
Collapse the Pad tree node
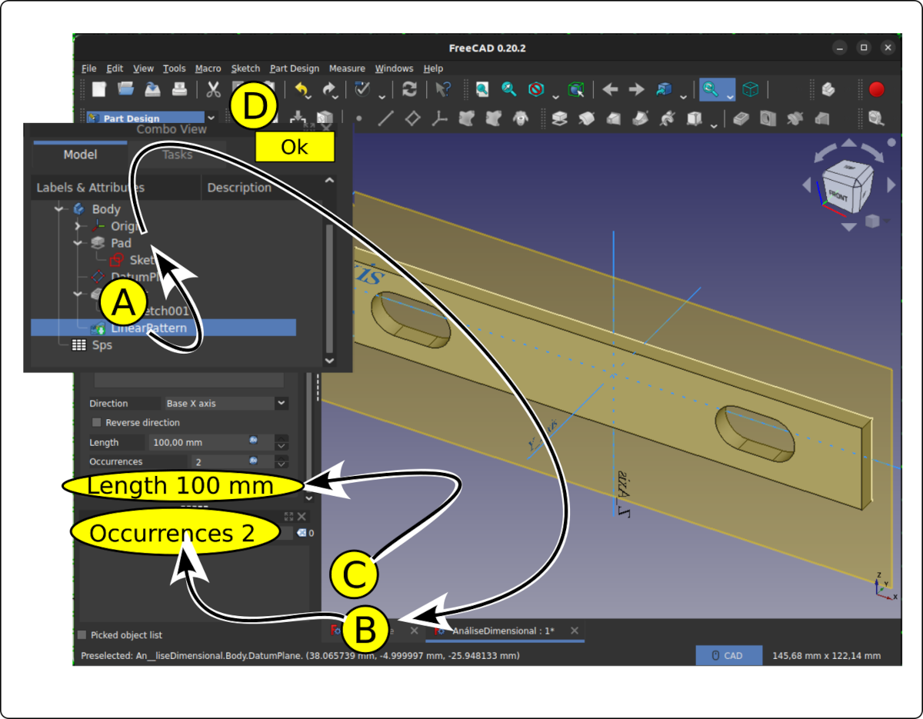[x=78, y=243]
